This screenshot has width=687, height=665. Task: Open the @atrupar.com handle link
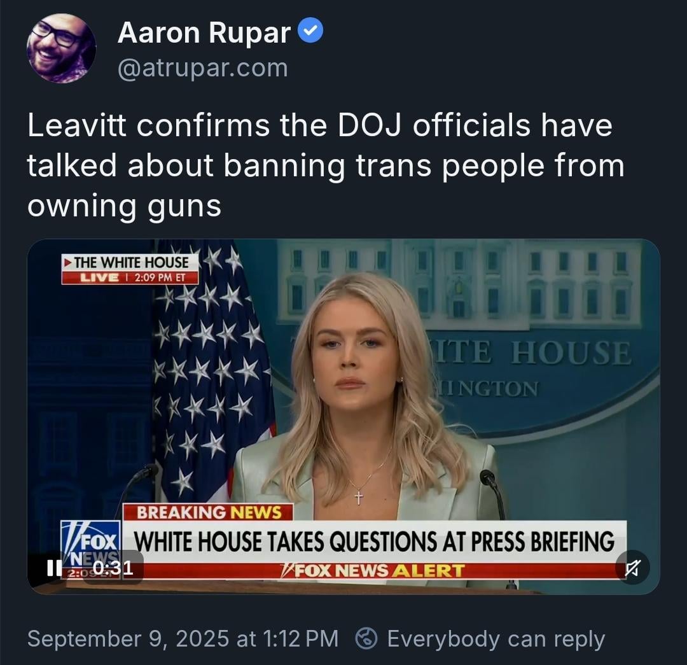point(203,68)
